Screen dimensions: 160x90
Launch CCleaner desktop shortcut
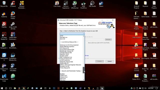click(13, 4)
